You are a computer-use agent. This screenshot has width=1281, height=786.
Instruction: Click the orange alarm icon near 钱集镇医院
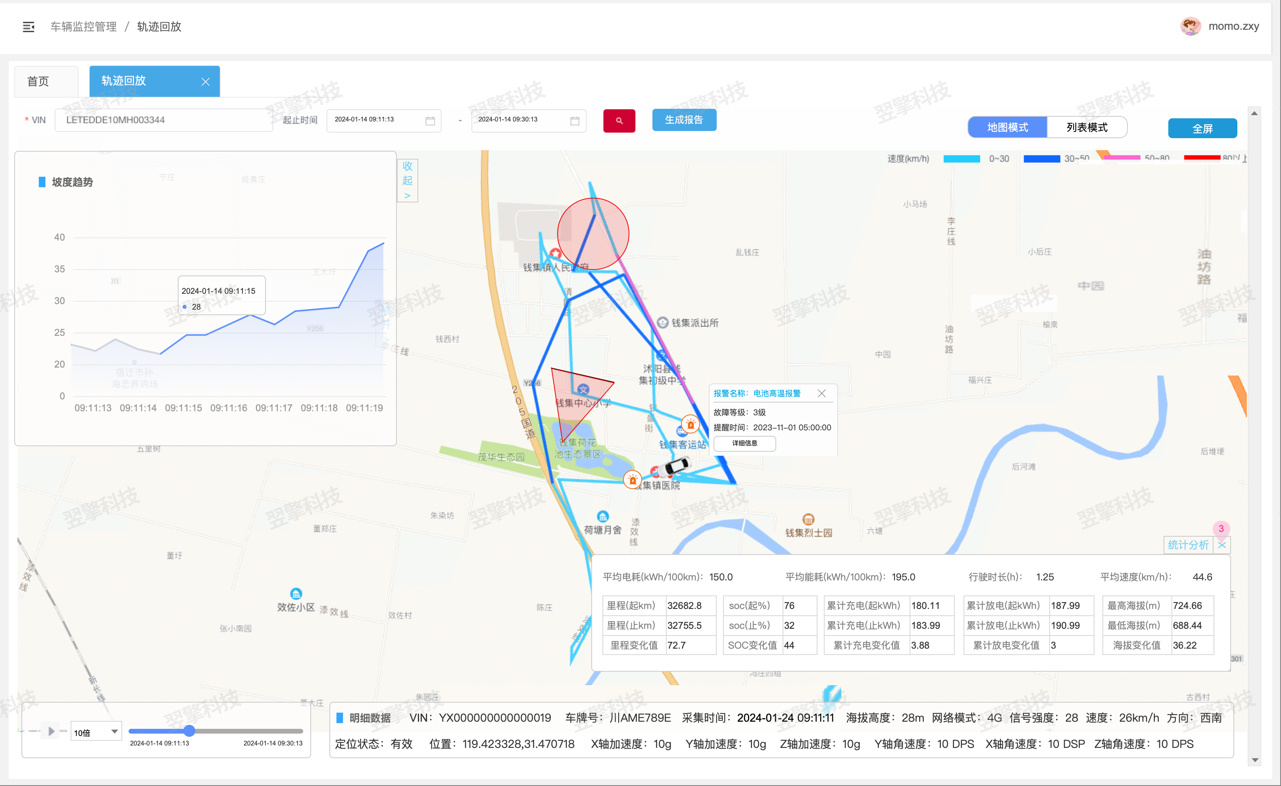tap(632, 479)
